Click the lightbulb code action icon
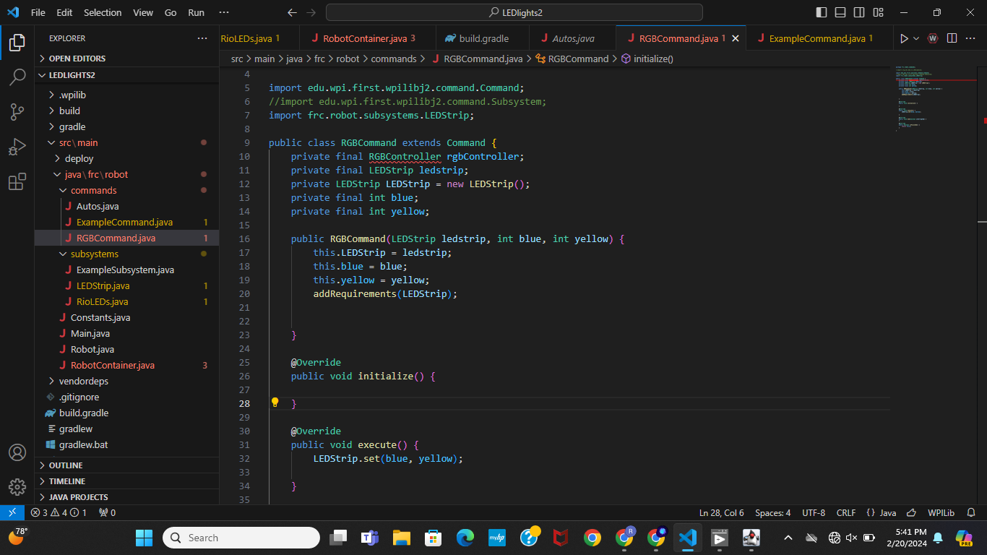987x555 pixels. click(x=275, y=403)
